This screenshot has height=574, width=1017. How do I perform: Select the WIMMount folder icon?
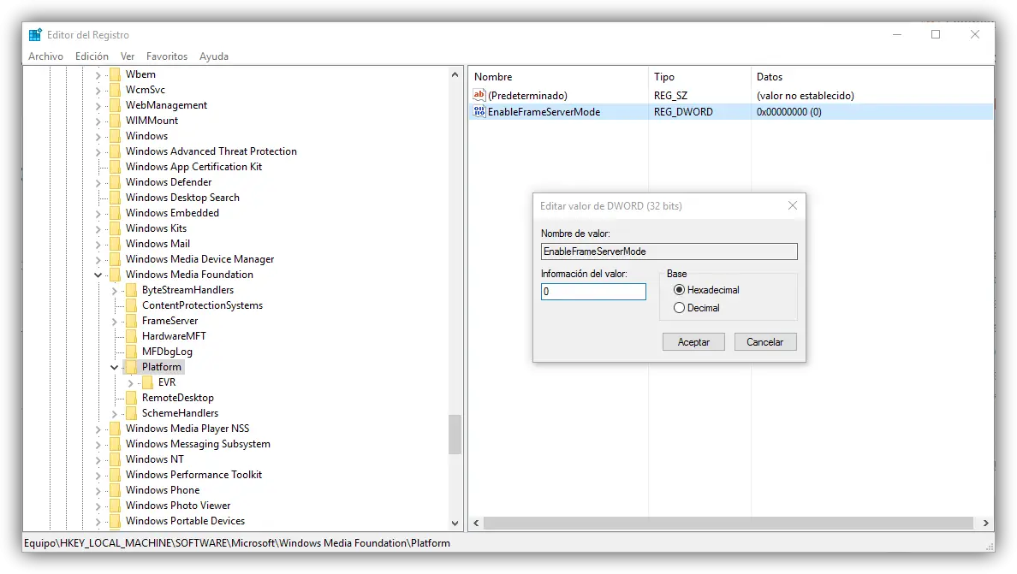pos(116,121)
